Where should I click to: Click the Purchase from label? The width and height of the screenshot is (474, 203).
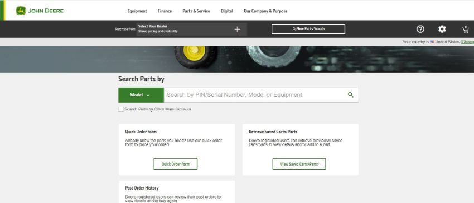(x=125, y=30)
